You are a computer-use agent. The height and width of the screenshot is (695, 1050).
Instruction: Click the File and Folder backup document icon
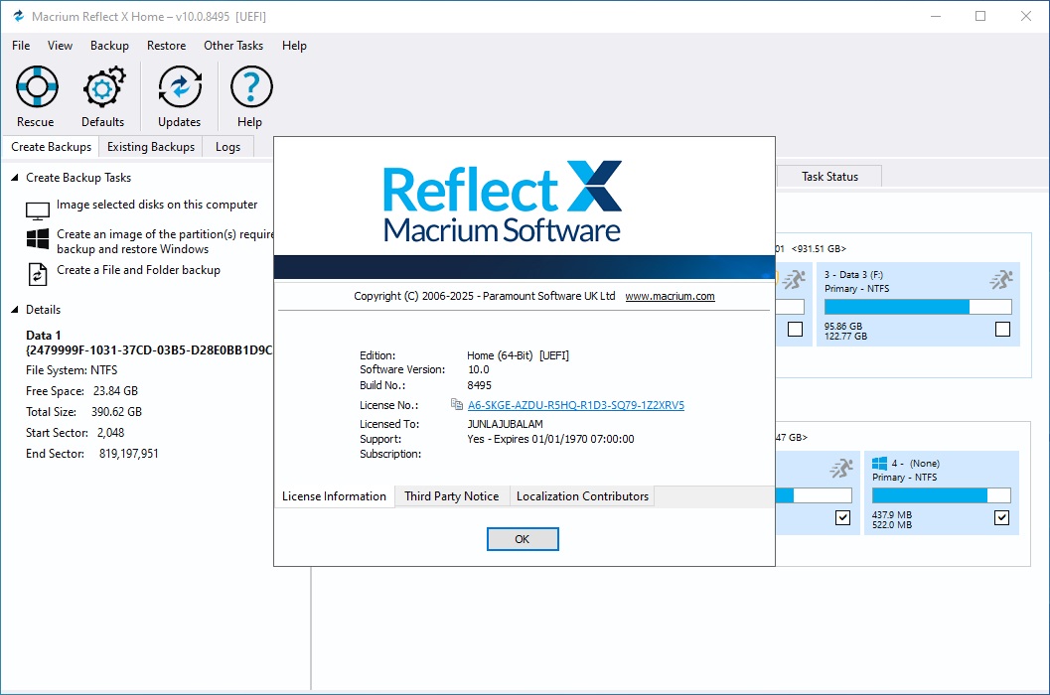click(38, 274)
